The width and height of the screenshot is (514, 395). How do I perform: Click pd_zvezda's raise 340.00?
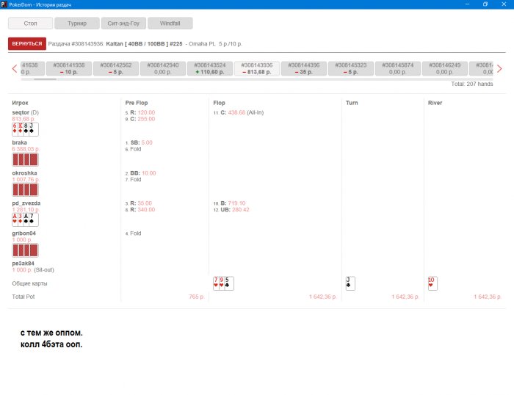pyautogui.click(x=140, y=210)
